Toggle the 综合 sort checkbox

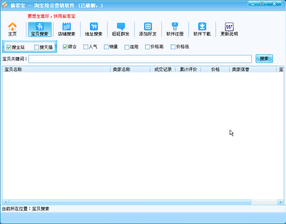coord(65,47)
